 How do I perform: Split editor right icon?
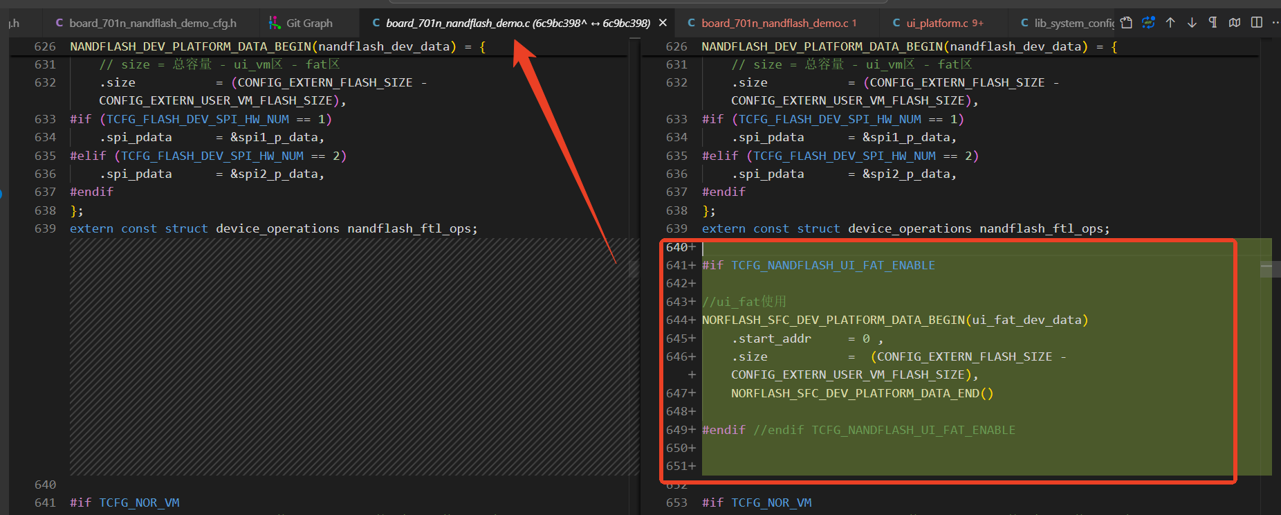point(1257,23)
